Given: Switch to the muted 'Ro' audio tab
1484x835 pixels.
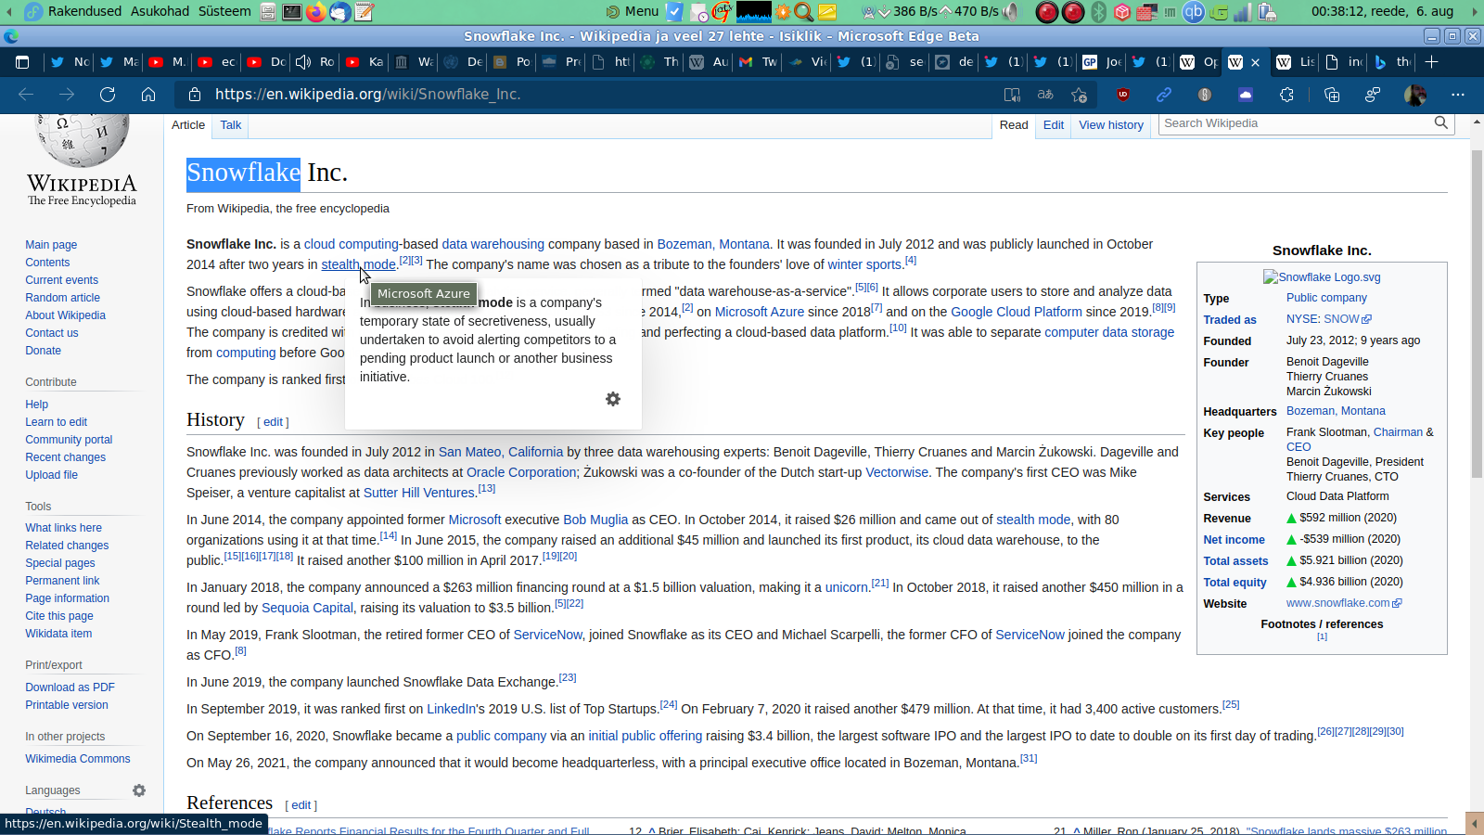Looking at the screenshot, I should [x=314, y=62].
